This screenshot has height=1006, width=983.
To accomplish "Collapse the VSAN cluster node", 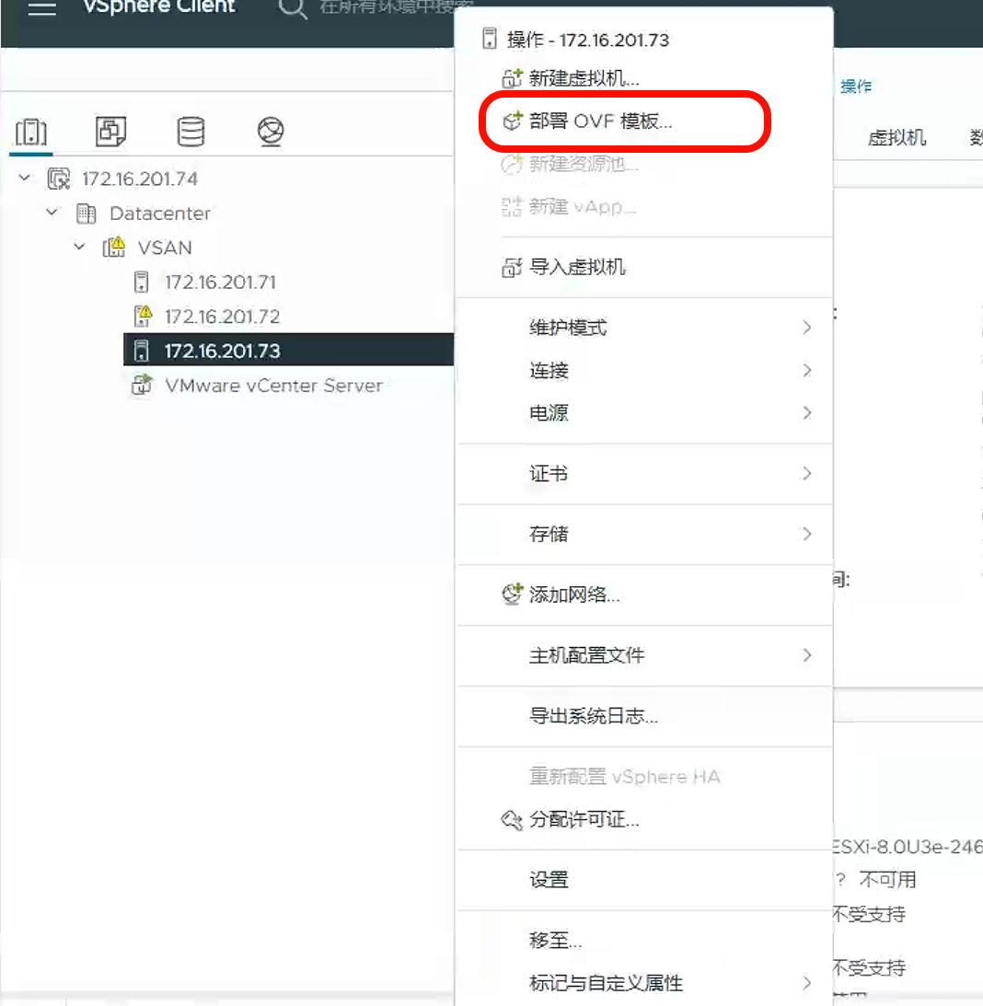I will [x=80, y=248].
